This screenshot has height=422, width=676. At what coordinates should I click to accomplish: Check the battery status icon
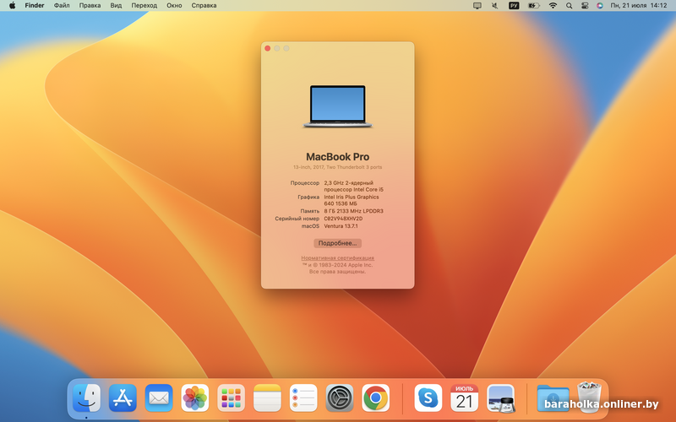tap(534, 6)
